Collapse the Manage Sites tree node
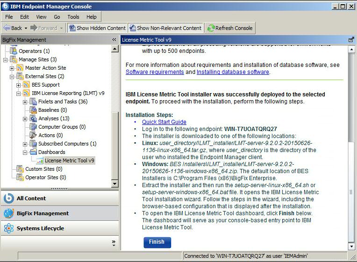Screen dimensions: 357x262 [x=6, y=60]
